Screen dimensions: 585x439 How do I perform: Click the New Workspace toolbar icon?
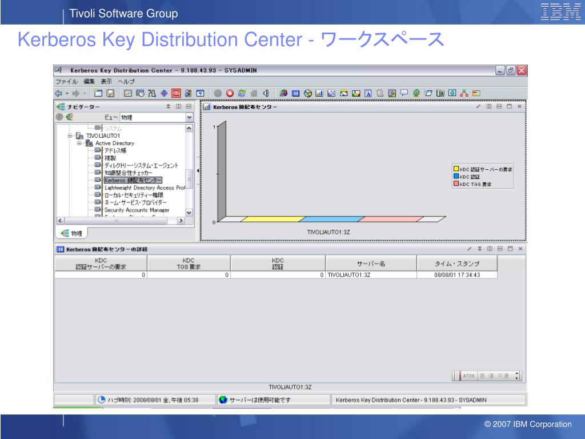[98, 93]
